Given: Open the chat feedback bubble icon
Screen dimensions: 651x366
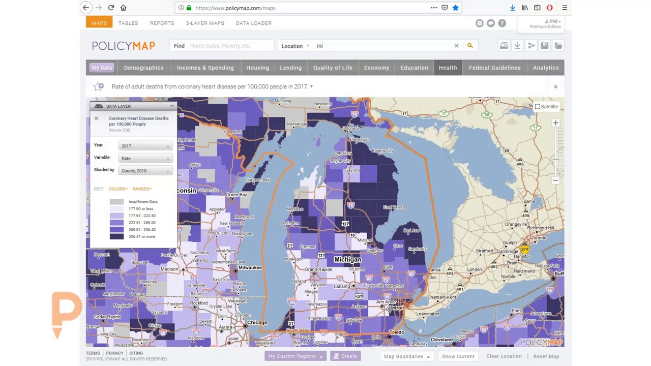Looking at the screenshot, I should 491,23.
